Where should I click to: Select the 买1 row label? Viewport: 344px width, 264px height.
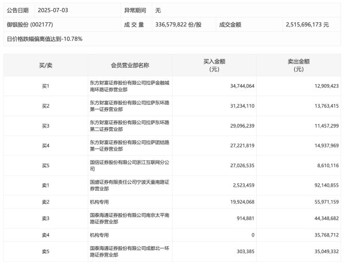[46, 86]
